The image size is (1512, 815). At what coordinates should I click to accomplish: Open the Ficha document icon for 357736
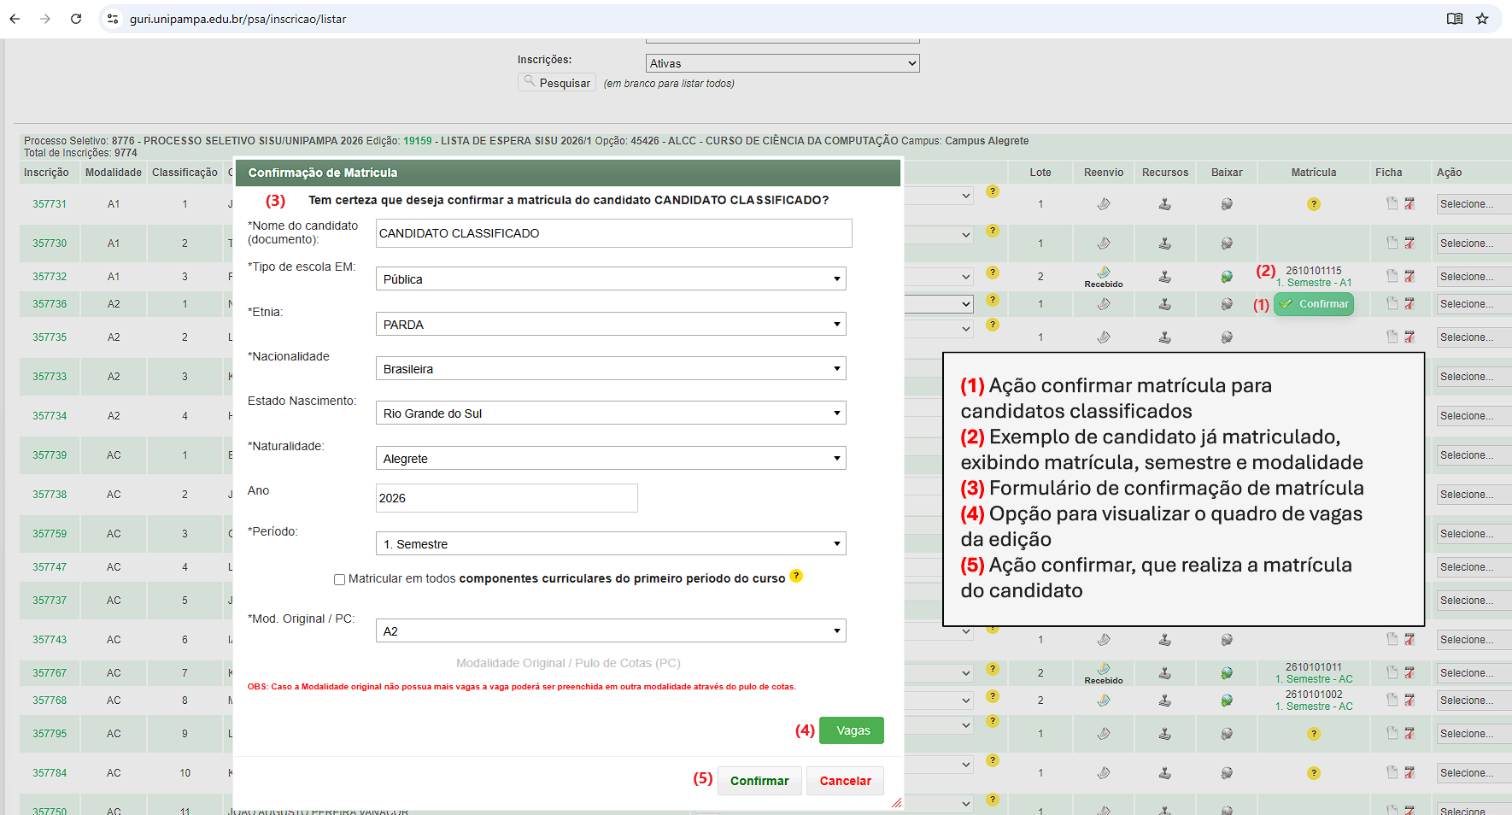1392,303
